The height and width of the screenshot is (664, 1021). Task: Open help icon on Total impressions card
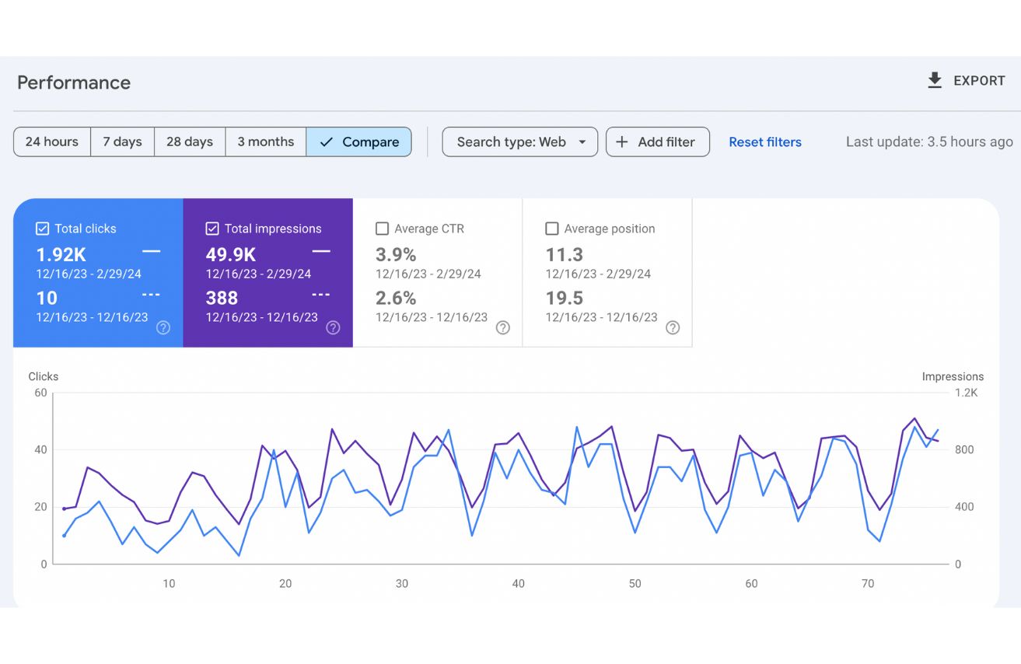pyautogui.click(x=333, y=327)
